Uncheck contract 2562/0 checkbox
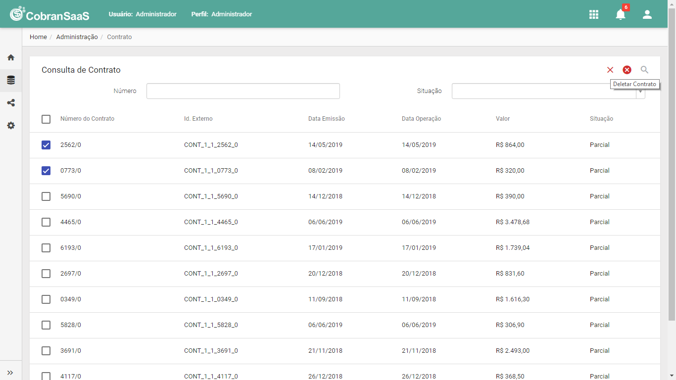This screenshot has width=676, height=380. (x=46, y=145)
